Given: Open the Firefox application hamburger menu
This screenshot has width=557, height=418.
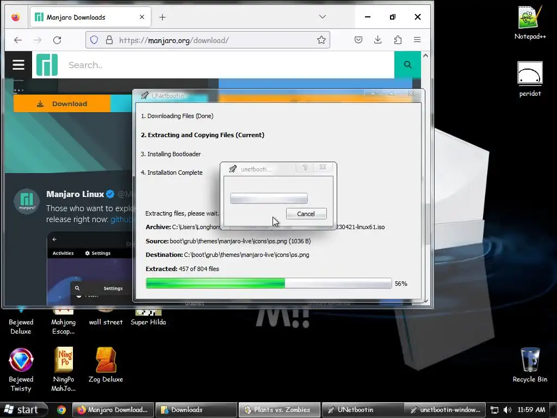Looking at the screenshot, I should tap(417, 40).
